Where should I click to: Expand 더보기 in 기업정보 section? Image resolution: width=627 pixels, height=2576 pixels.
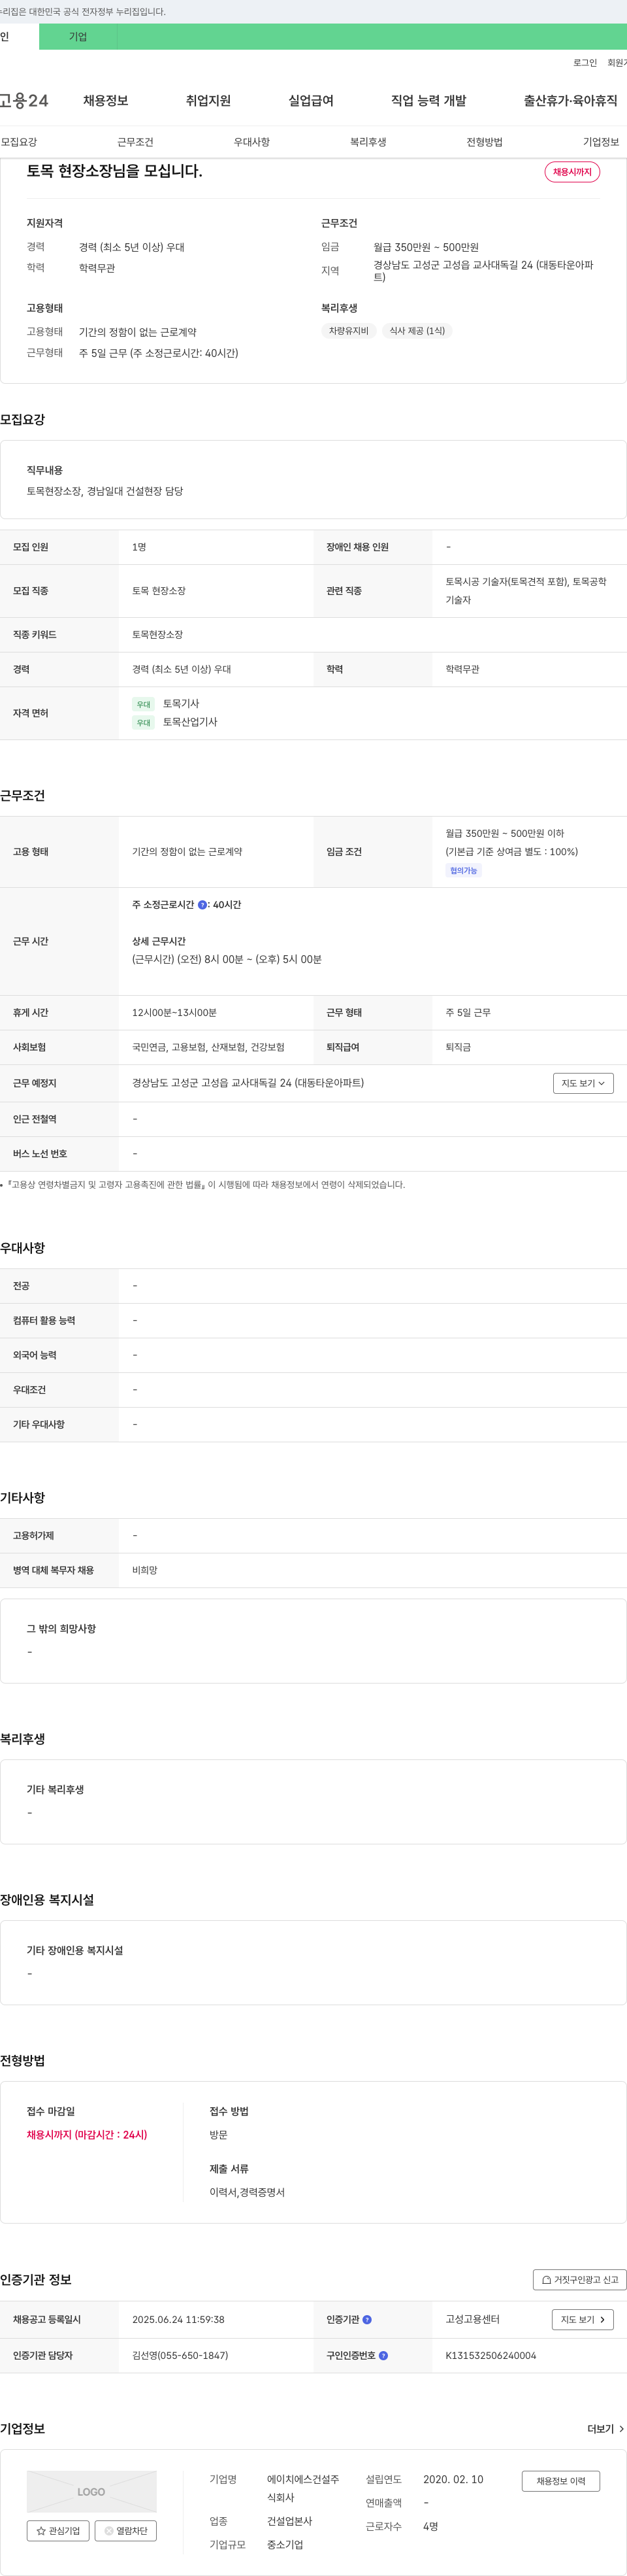605,2428
